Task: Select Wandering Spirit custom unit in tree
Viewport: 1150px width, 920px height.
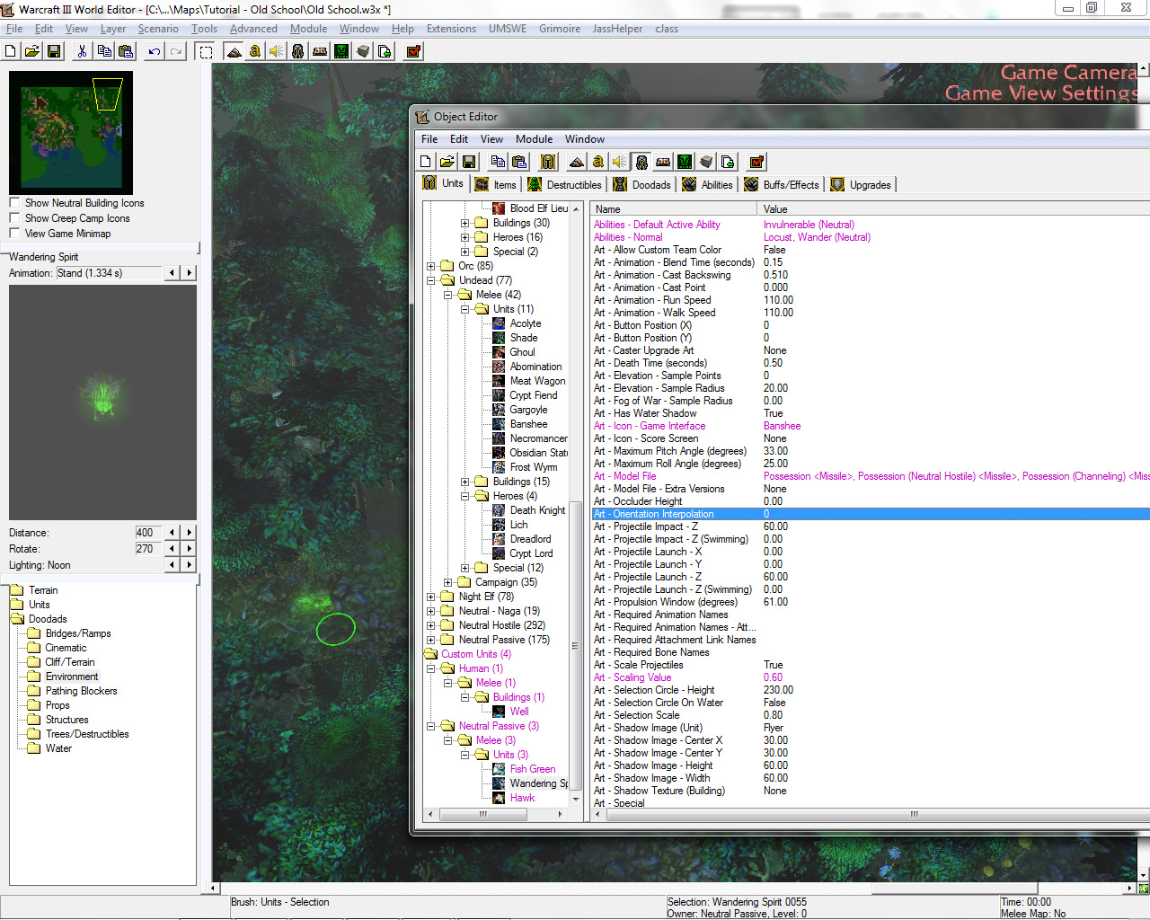Action: tap(537, 783)
